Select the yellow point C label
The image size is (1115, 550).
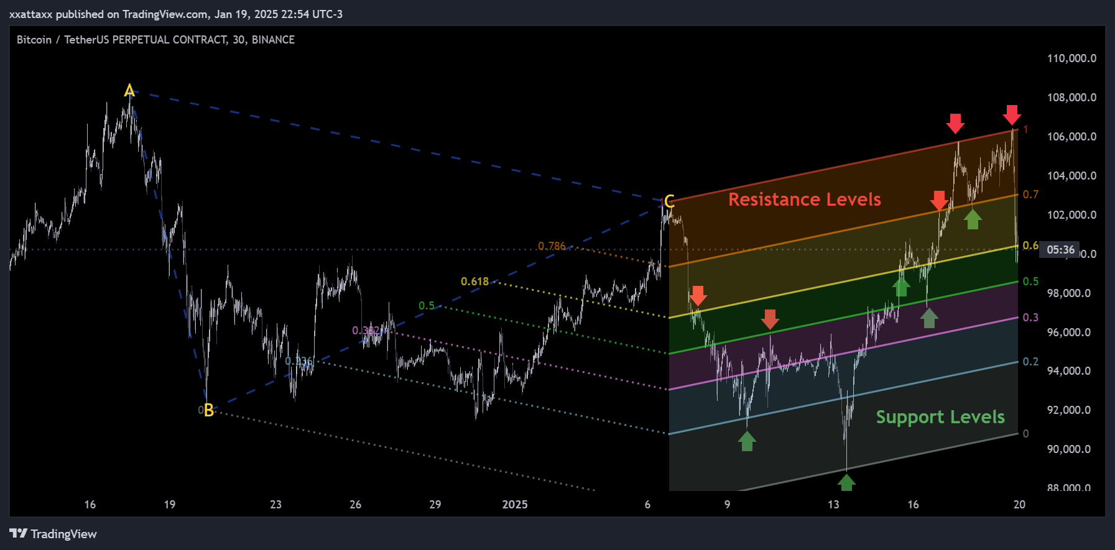(x=669, y=201)
